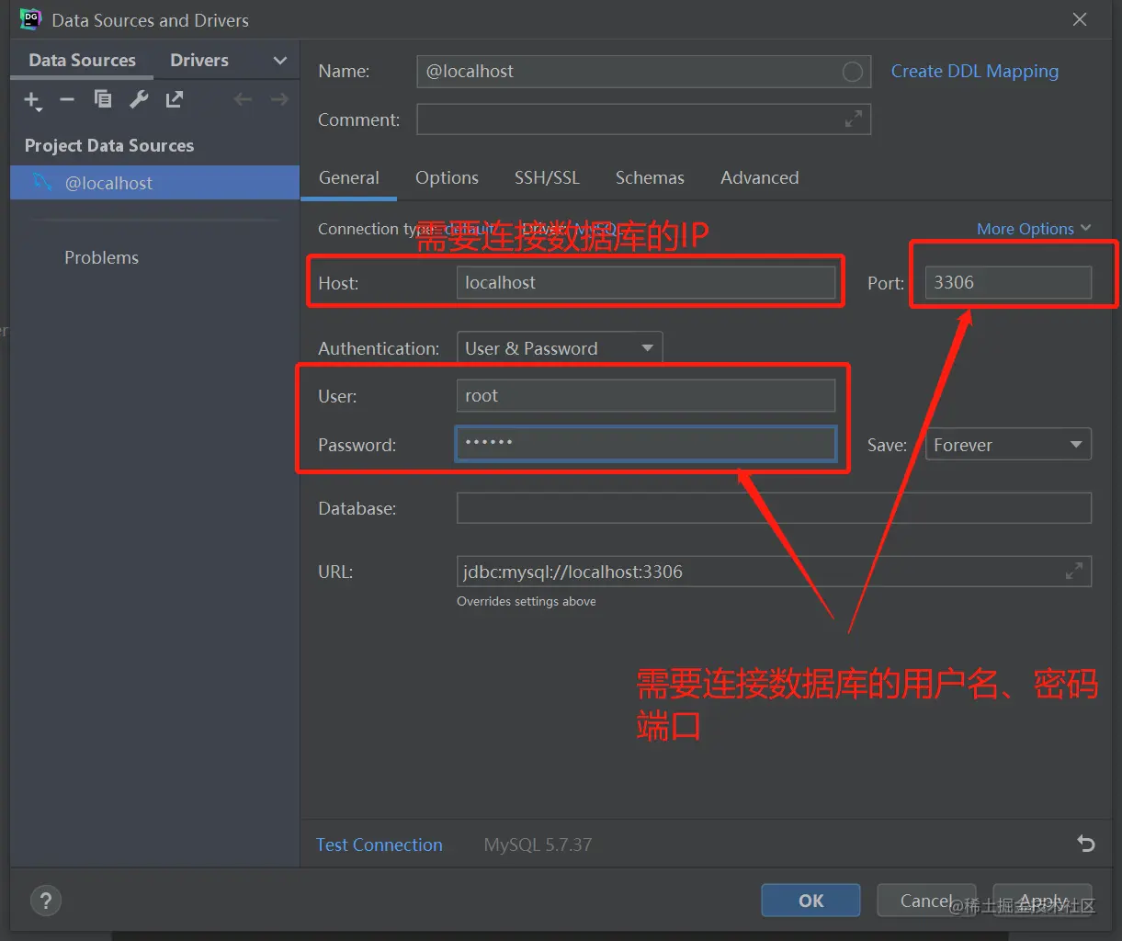Click the MySQL icon beside @localhost
The width and height of the screenshot is (1122, 941).
pyautogui.click(x=42, y=182)
